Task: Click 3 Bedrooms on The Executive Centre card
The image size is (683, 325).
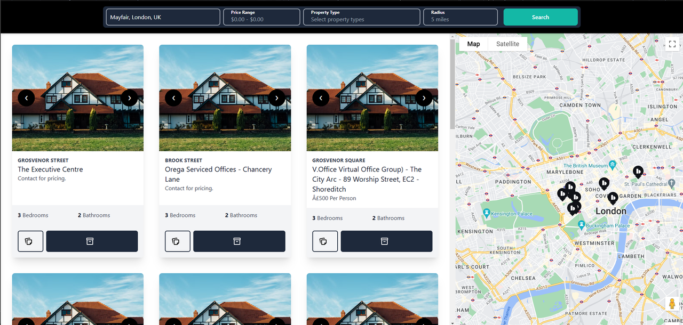Action: click(33, 215)
